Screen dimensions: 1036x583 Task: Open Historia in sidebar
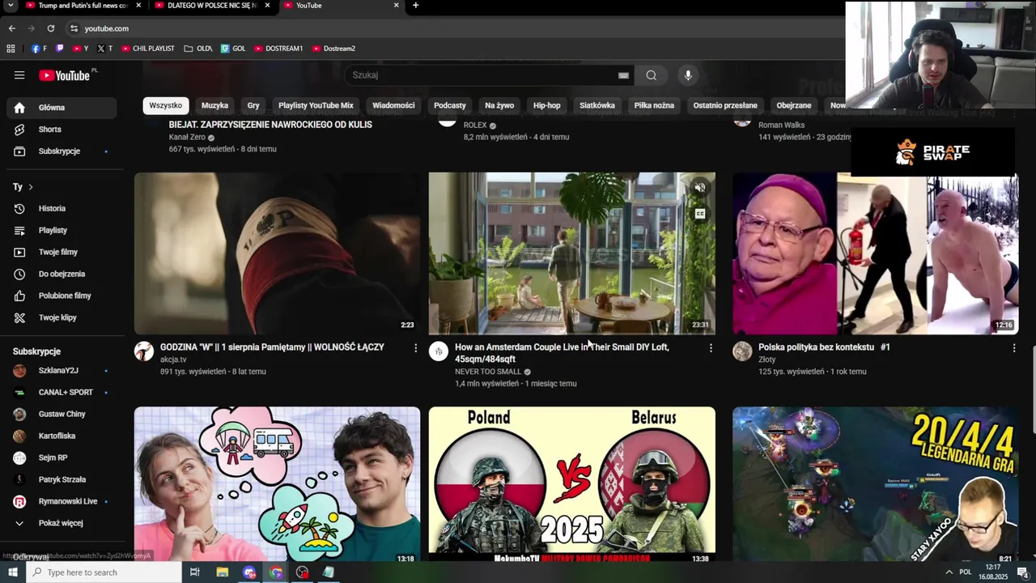(62, 209)
